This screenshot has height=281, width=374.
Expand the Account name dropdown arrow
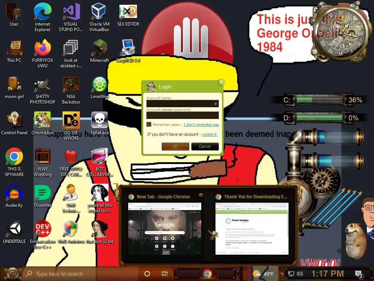[x=215, y=104]
